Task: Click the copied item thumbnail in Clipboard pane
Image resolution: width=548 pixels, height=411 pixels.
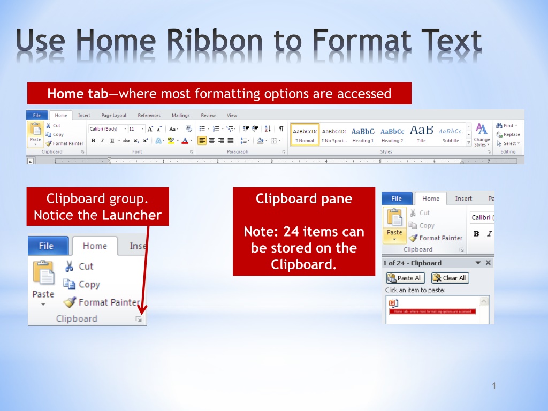Action: [432, 307]
